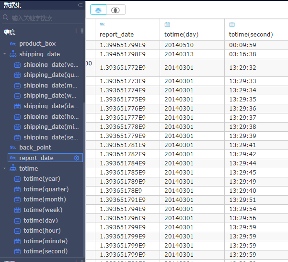Click calendar icon beside totime(month)
288x262 pixels.
(17, 200)
